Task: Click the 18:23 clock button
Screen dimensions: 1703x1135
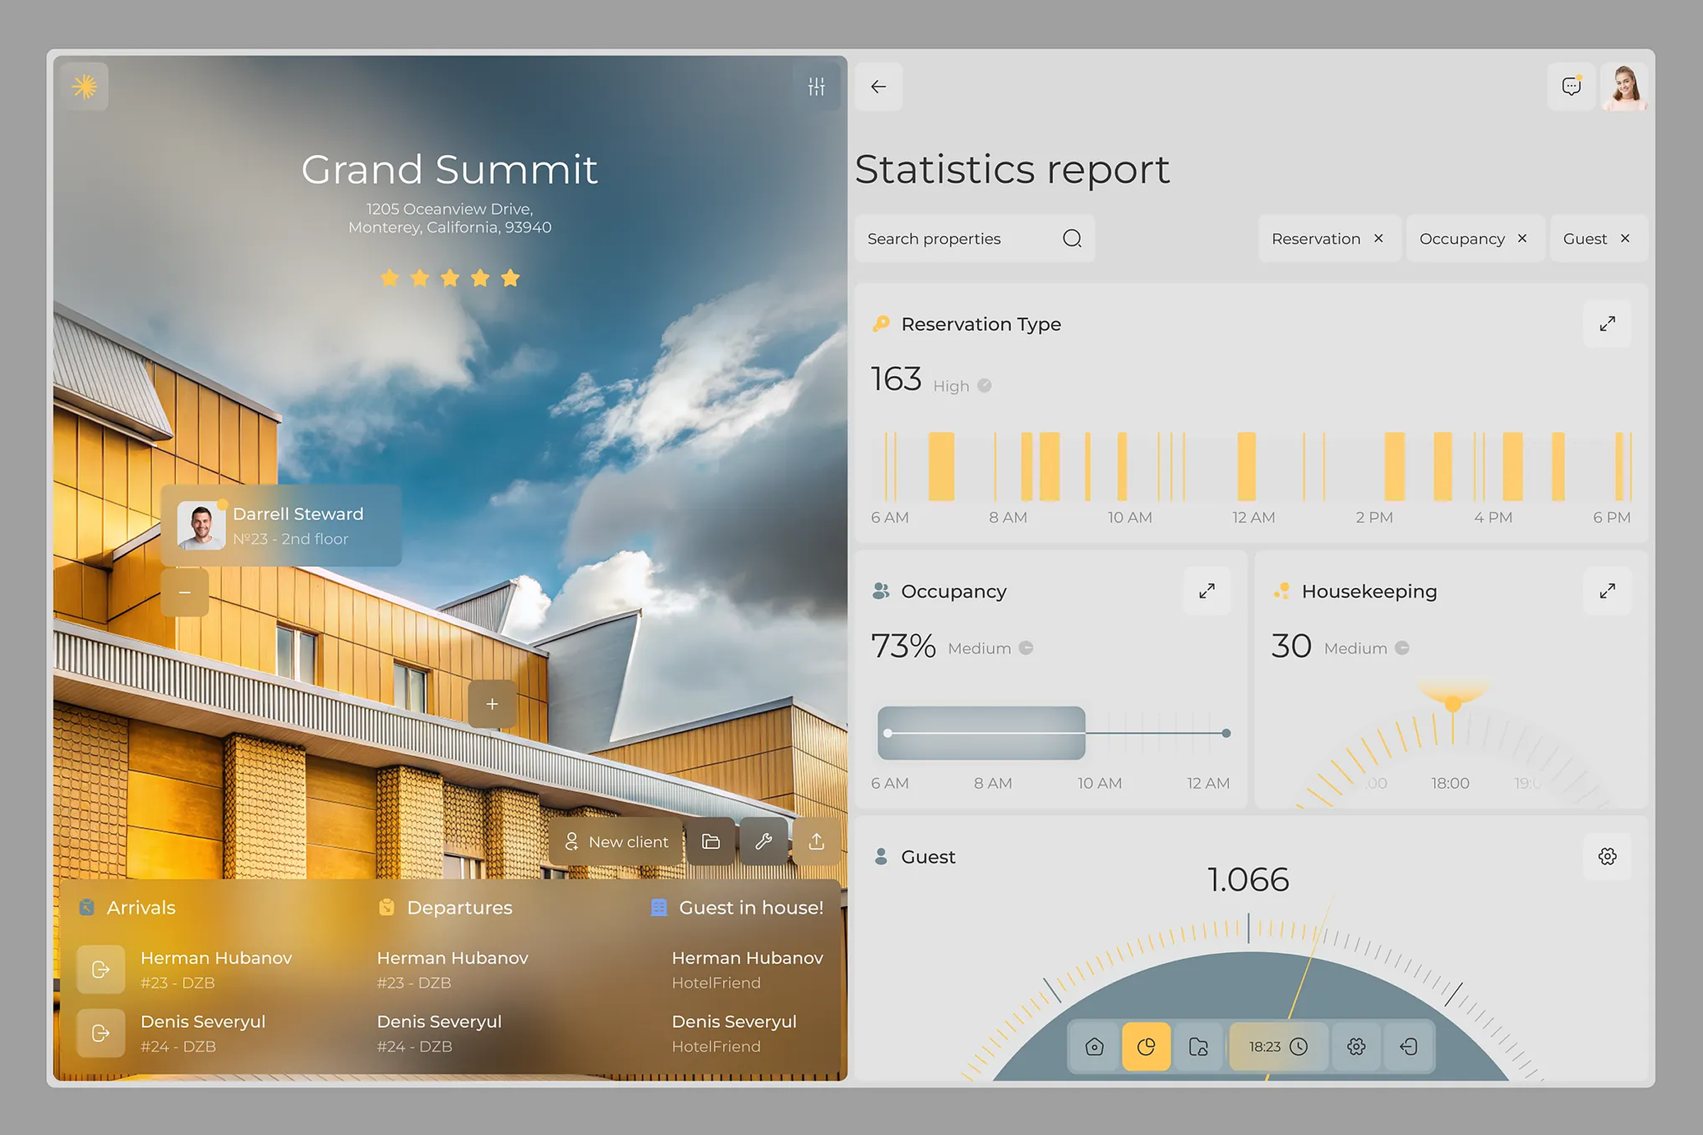Action: click(x=1278, y=1047)
